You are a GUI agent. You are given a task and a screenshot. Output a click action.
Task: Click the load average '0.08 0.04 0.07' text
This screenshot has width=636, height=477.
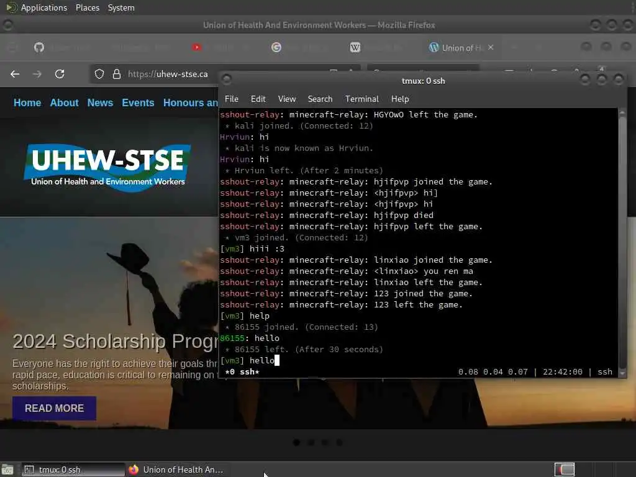point(493,371)
